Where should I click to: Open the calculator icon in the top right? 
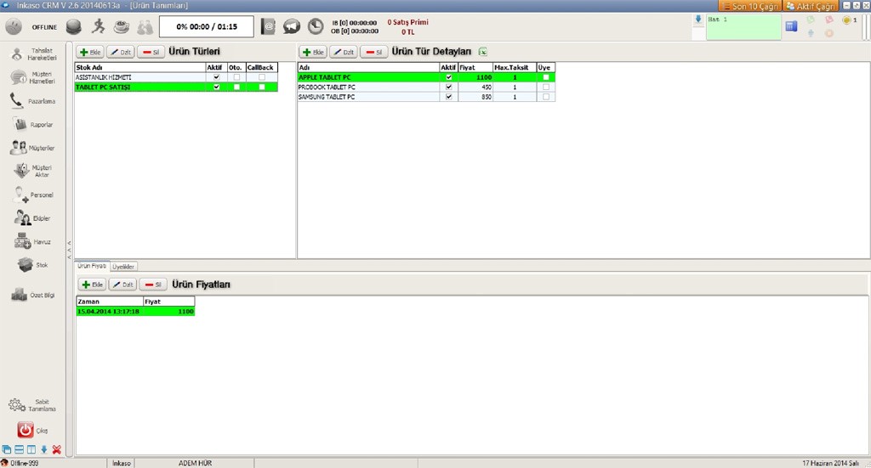pyautogui.click(x=791, y=26)
